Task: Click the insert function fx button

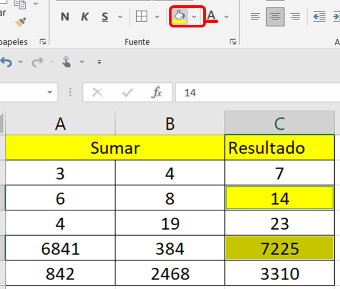Action: (x=157, y=93)
